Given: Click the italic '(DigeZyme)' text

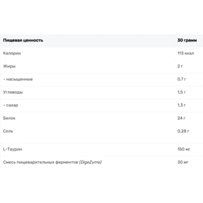Looking at the screenshot, I should [91, 162].
